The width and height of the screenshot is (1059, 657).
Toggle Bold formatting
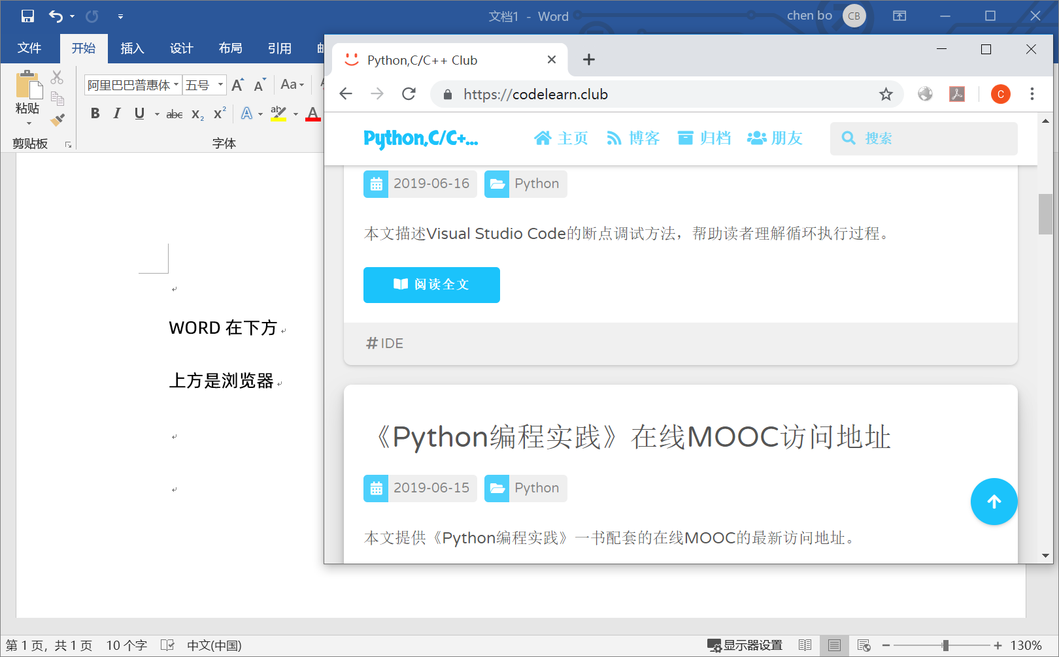coord(95,114)
